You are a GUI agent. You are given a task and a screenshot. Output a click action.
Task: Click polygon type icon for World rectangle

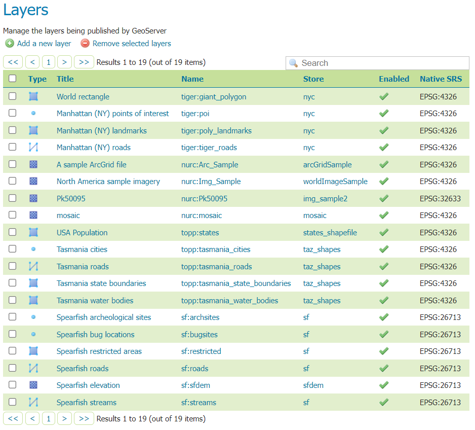pos(33,96)
